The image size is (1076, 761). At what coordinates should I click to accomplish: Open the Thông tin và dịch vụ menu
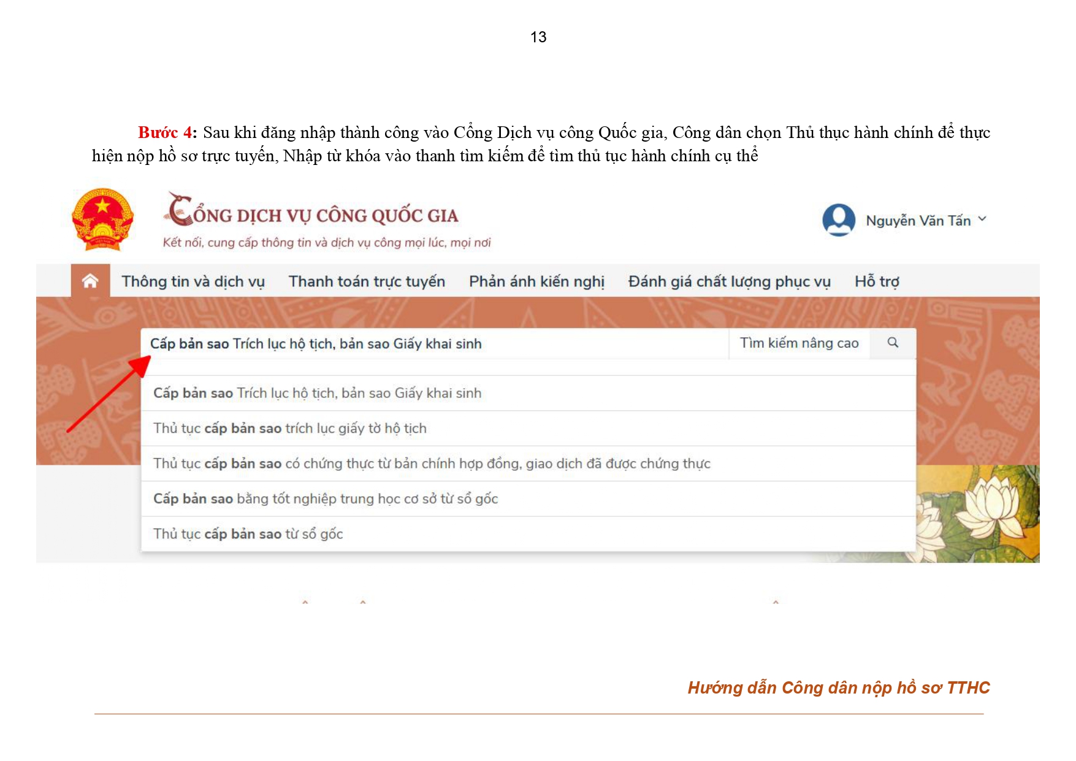tap(193, 281)
